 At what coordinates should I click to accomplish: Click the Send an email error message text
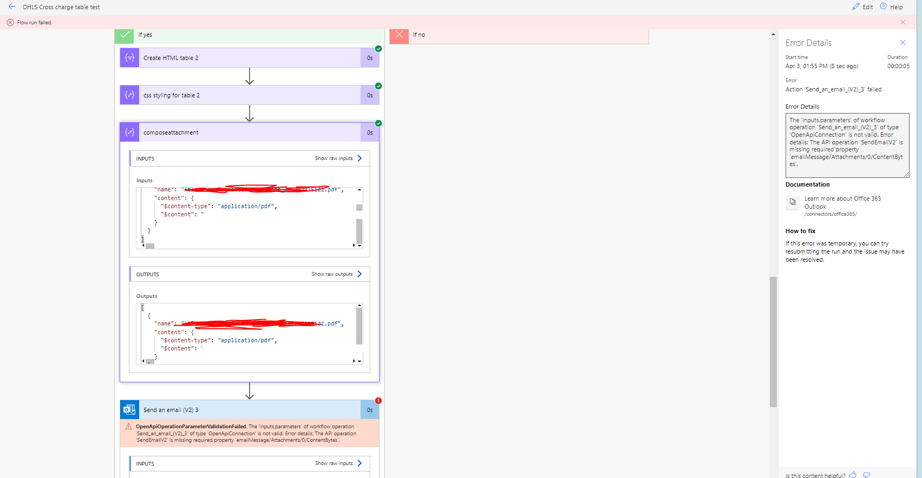(246, 433)
